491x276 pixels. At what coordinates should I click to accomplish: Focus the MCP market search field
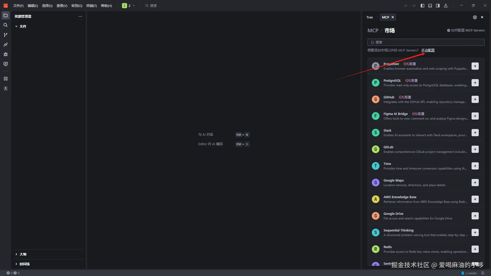click(x=426, y=42)
